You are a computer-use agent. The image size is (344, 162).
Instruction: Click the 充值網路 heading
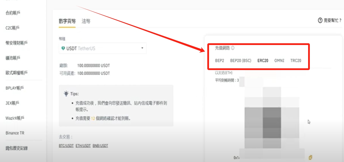222,48
